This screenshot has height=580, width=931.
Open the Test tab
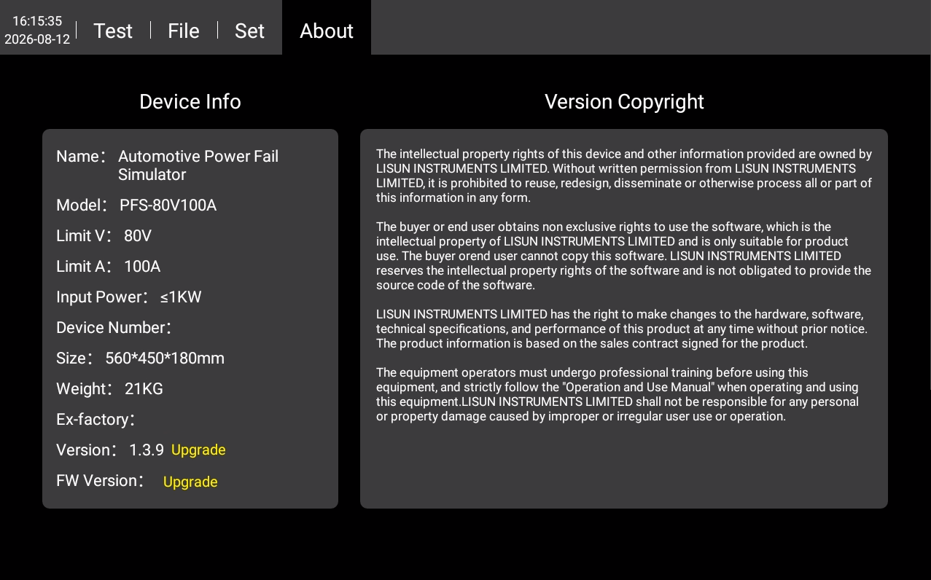tap(113, 31)
